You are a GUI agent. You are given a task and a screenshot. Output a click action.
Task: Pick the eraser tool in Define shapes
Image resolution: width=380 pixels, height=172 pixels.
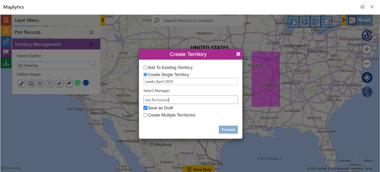pos(68,83)
